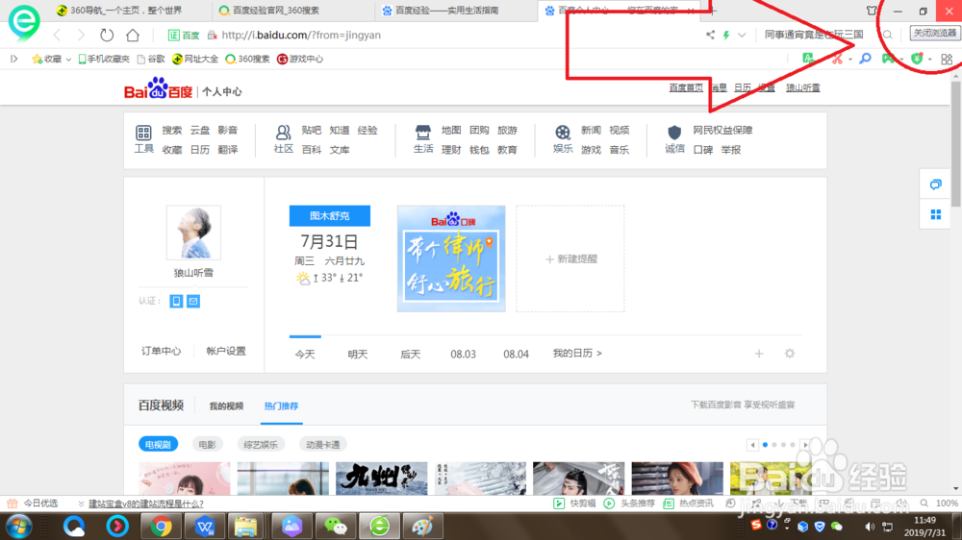This screenshot has width=962, height=540.
Task: Click the chat bubble sidebar icon
Action: 936,184
